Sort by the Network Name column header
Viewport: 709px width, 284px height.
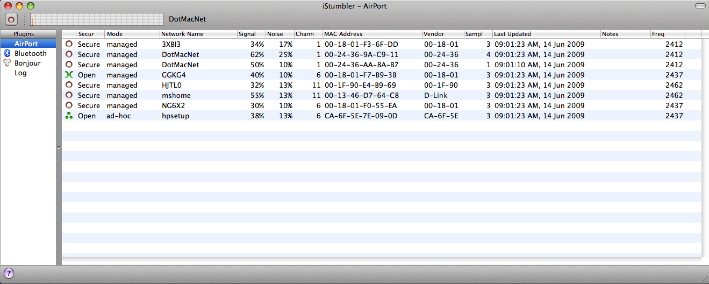tap(198, 34)
